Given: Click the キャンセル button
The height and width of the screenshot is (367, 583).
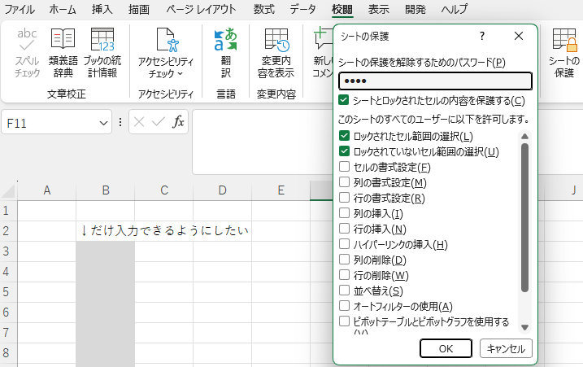Looking at the screenshot, I should tap(506, 349).
